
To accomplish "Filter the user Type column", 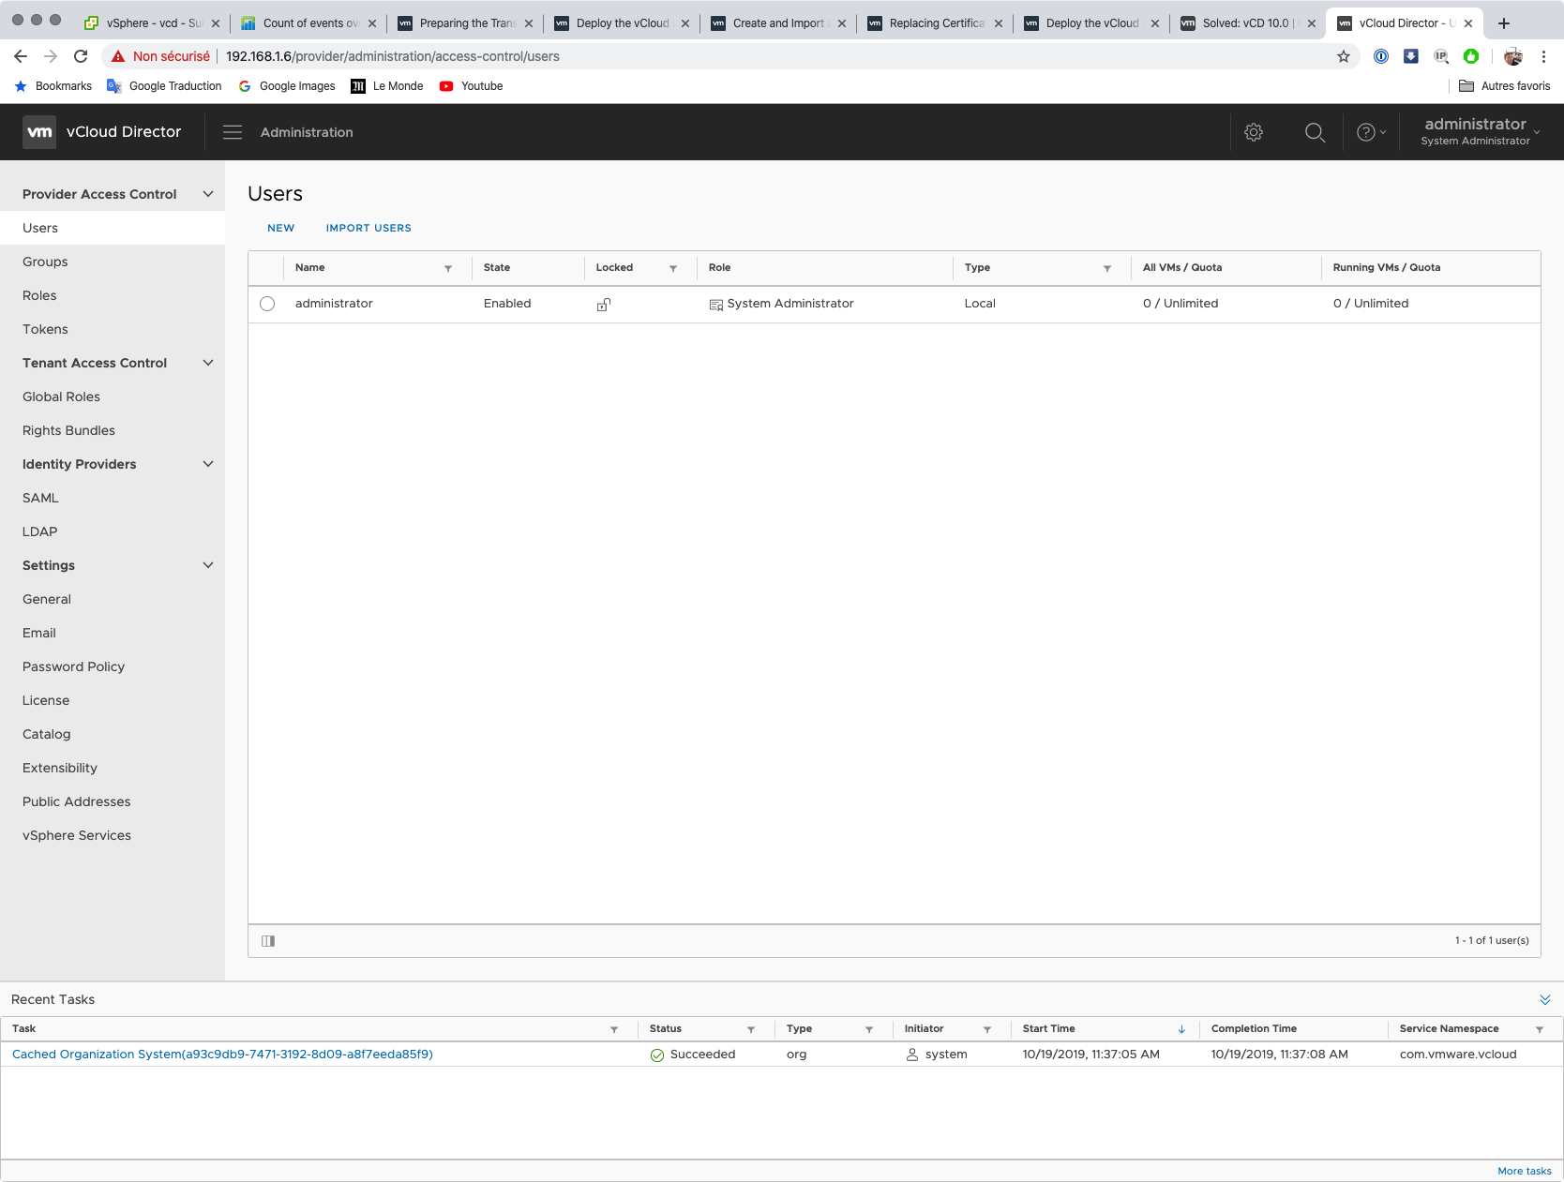I will tap(1107, 268).
